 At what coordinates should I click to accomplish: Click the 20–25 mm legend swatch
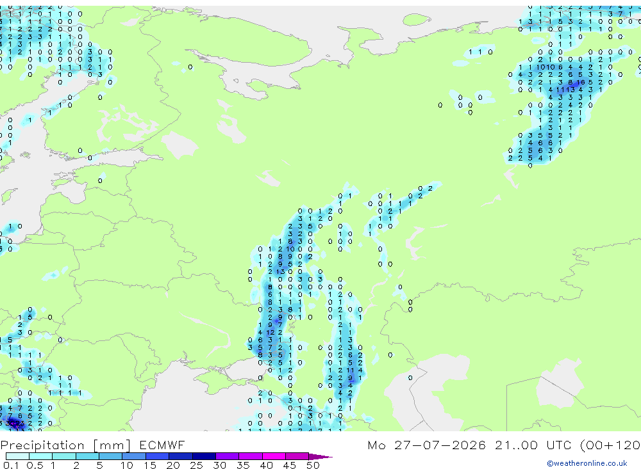coord(181,456)
